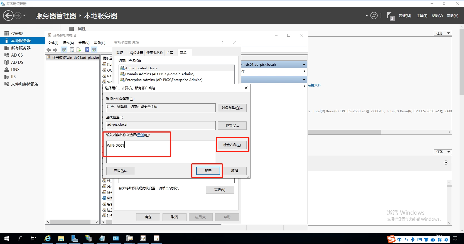Click the Windows Start button
This screenshot has height=244, width=464.
pyautogui.click(x=7, y=238)
